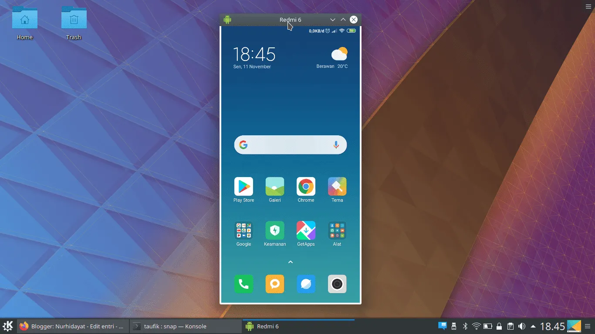Open the Camera app in dock
Image resolution: width=595 pixels, height=334 pixels.
point(337,284)
